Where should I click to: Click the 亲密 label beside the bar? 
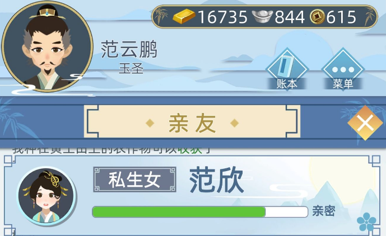tap(324, 211)
